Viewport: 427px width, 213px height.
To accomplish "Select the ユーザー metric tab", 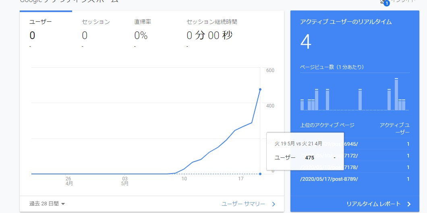I will [x=41, y=22].
